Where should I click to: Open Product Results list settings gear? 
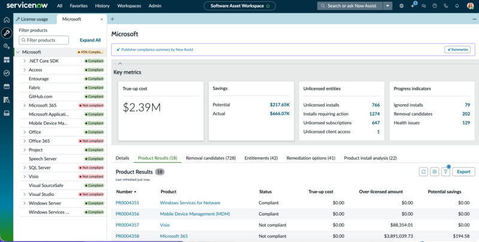coord(435,172)
